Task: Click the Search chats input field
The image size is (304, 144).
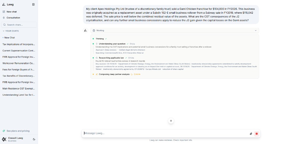Action: [x=19, y=25]
